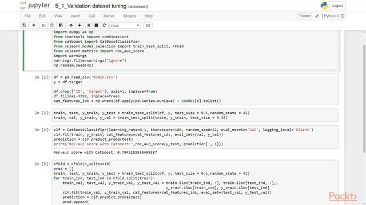Click the Logout button

tap(337, 6)
